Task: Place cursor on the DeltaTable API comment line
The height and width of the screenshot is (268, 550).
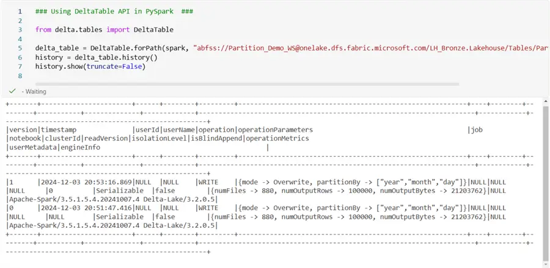Action: tap(110, 12)
